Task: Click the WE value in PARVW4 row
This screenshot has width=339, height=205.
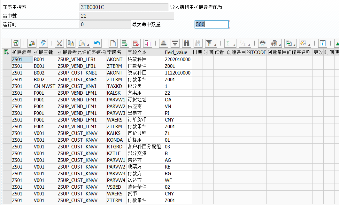Action: coord(178,180)
